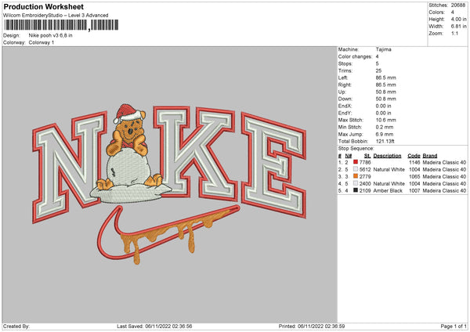This screenshot has height=332, width=470.
Task: Click the Max Jump value '6.9 mm'
Action: click(385, 134)
